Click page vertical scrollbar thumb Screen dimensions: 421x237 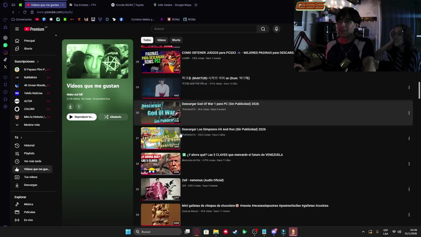click(x=419, y=90)
